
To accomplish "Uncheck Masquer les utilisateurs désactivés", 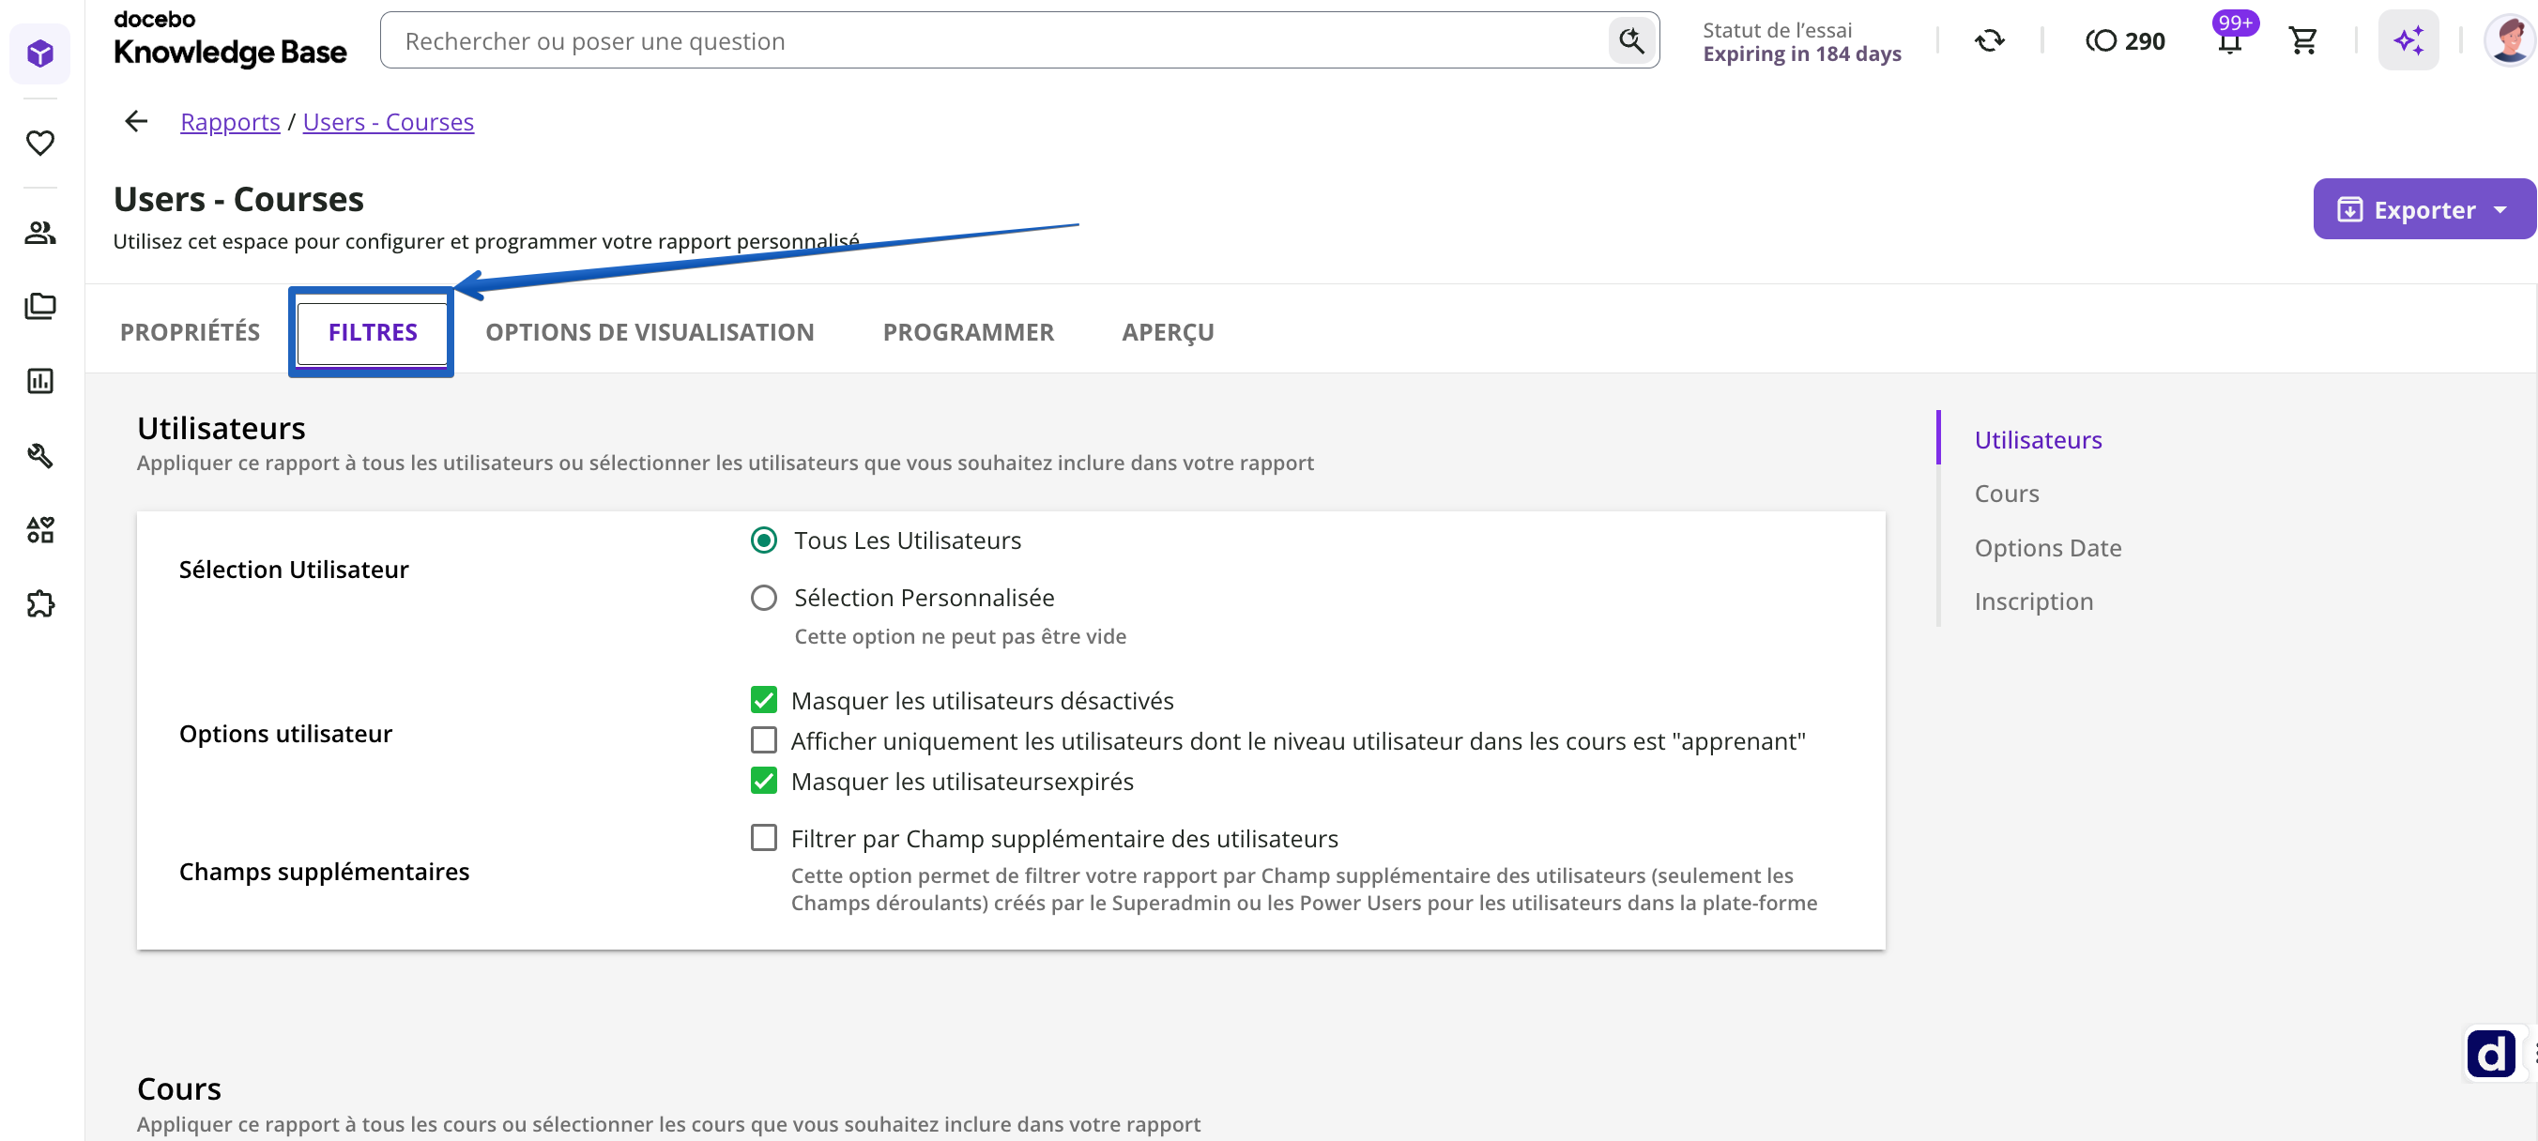I will 764,701.
